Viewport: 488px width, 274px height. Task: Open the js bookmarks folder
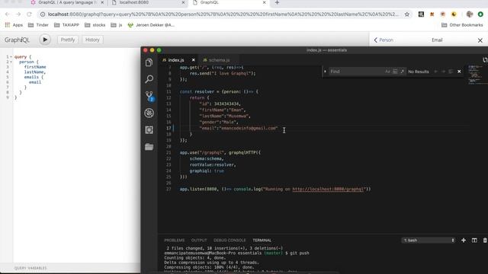[117, 25]
